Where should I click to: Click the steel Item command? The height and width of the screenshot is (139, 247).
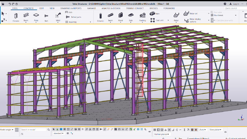click(69, 12)
